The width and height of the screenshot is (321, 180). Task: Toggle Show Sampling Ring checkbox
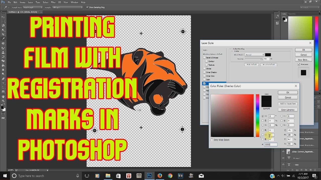point(87,7)
